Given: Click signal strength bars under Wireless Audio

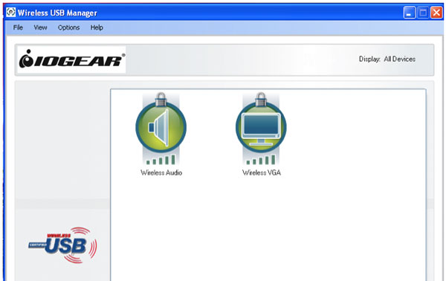Looking at the screenshot, I should click(x=161, y=160).
